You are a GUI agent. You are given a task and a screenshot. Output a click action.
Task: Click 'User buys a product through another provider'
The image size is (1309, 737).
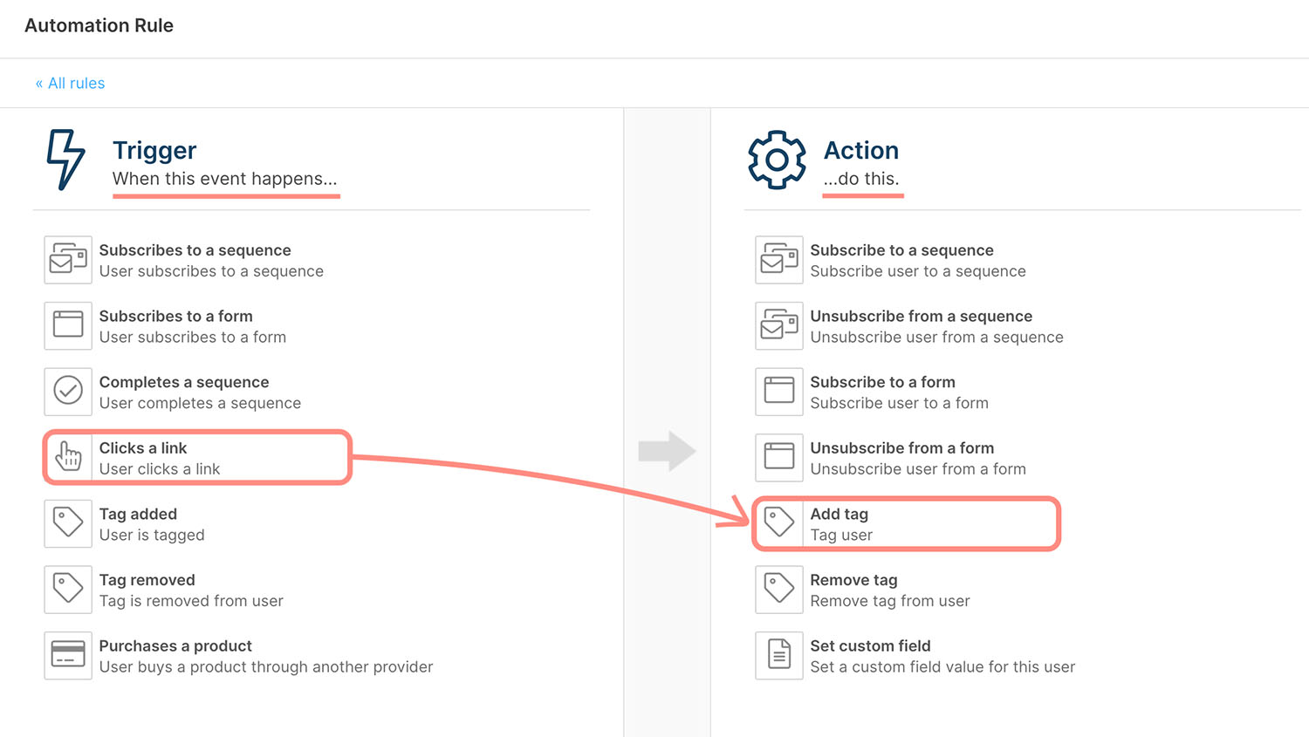tap(266, 666)
